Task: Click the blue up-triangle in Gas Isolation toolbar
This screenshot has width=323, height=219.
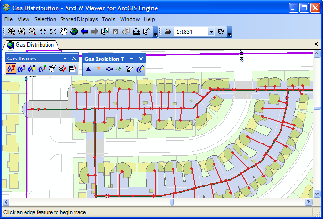Action: (88, 69)
